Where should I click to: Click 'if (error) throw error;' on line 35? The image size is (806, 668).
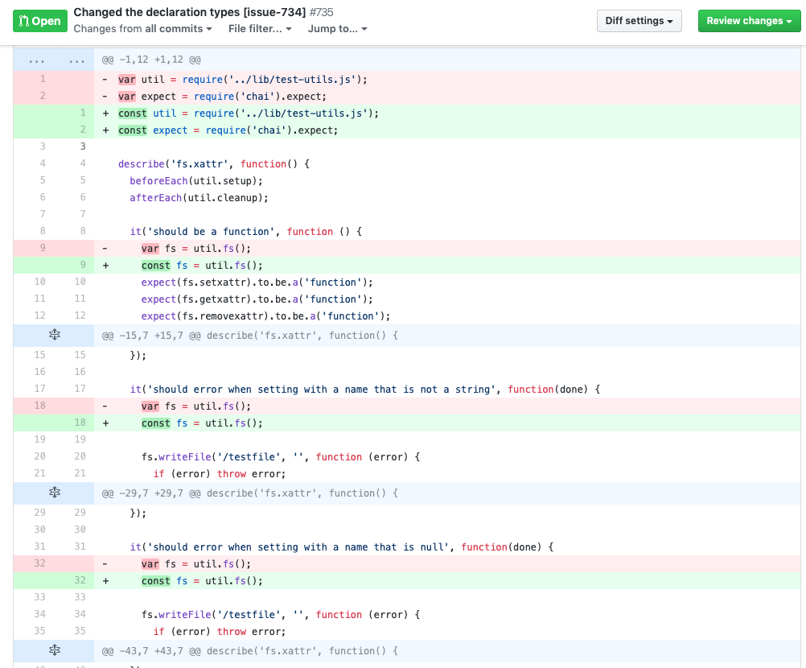coord(219,632)
